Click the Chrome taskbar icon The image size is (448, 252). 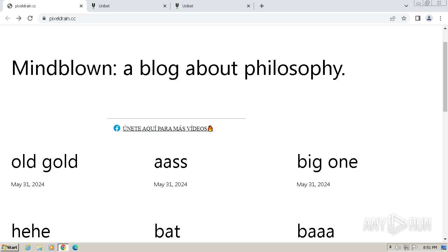coord(63,247)
